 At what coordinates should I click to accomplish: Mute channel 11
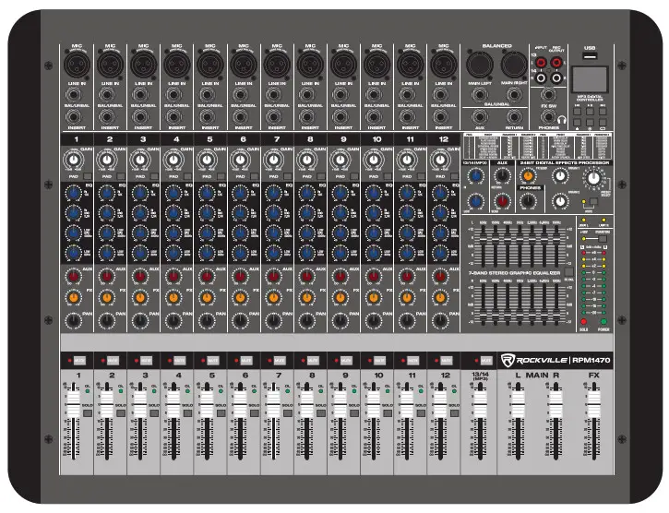(413, 361)
